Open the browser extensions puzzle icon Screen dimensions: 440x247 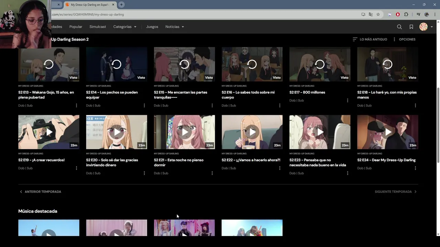coord(406,14)
